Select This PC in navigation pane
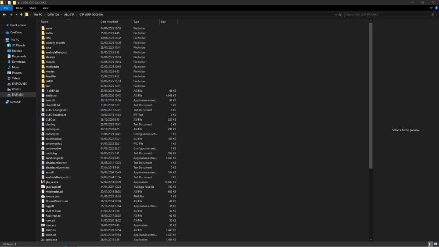 pos(14,40)
